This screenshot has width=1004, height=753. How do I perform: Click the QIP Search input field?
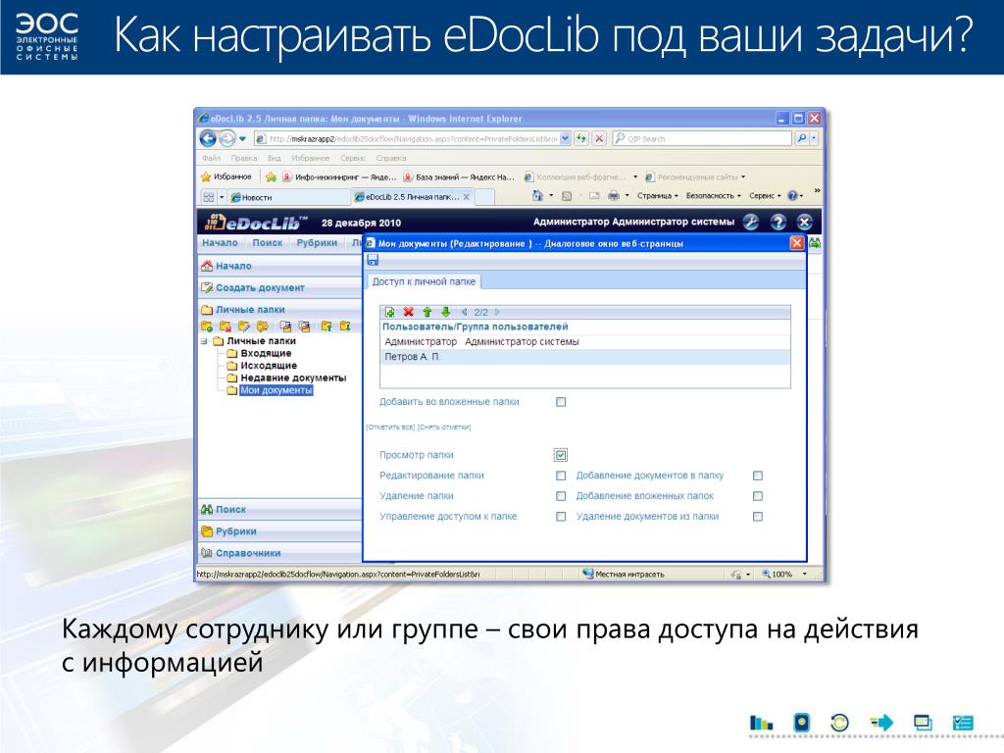point(702,138)
